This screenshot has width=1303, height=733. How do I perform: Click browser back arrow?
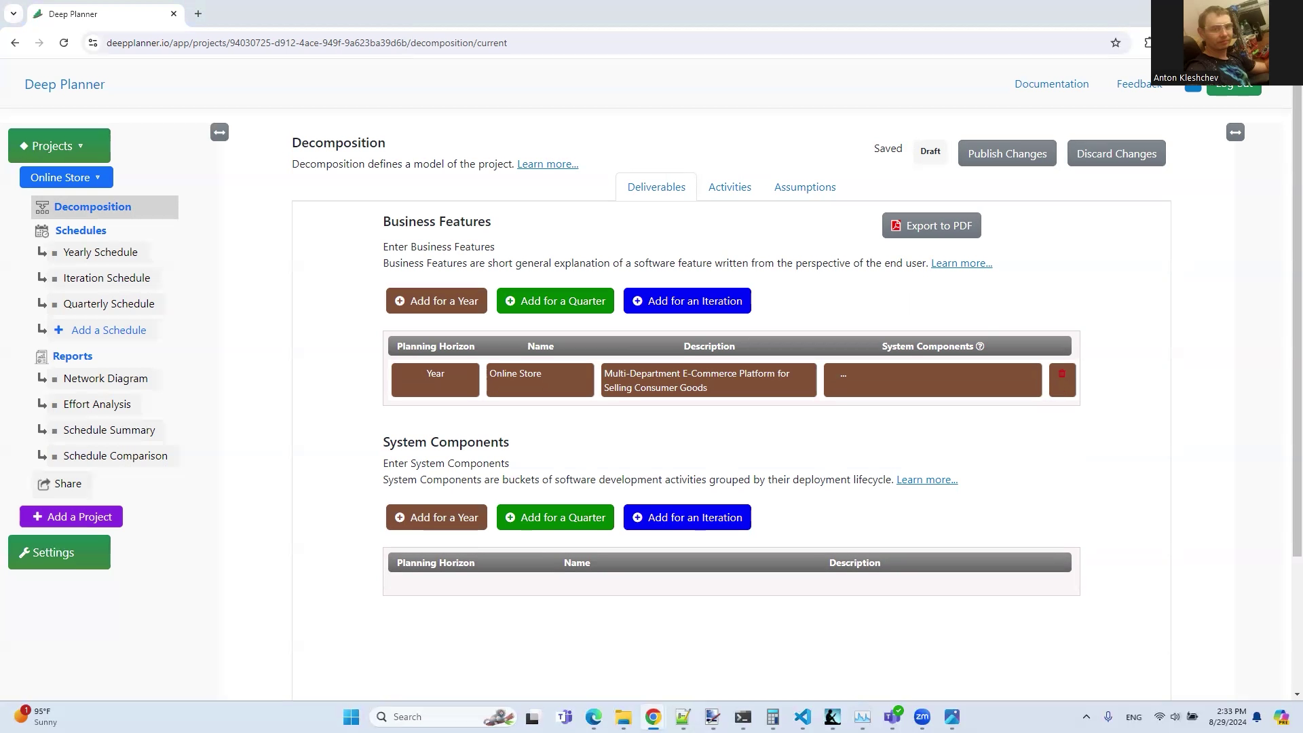(15, 43)
